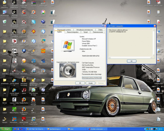164x131 pixels.
Task: Open the Aktualizacje automatyczne tab
Action: [x=84, y=30]
